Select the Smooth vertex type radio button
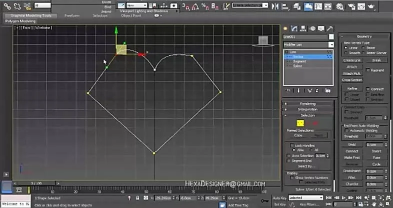Screen dimensions: 393x208 [346, 53]
